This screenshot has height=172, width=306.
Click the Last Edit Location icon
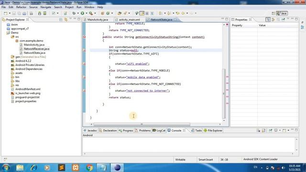click(177, 13)
